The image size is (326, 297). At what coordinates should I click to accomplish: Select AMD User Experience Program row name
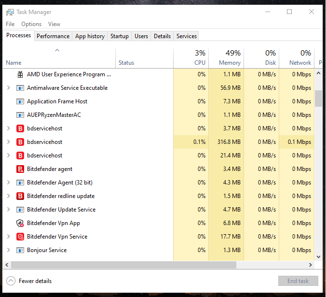click(x=69, y=74)
